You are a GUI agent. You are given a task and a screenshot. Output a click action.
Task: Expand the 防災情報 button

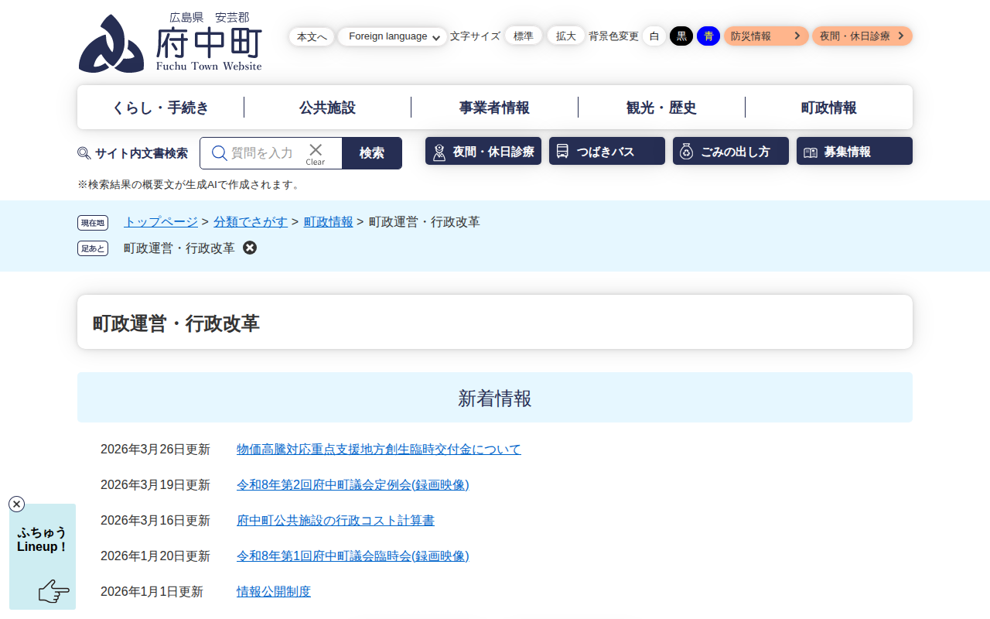click(766, 36)
